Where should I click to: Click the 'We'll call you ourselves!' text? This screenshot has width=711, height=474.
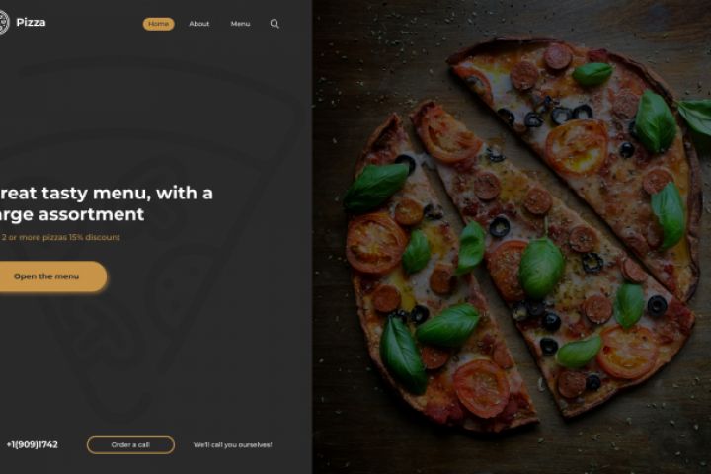233,445
